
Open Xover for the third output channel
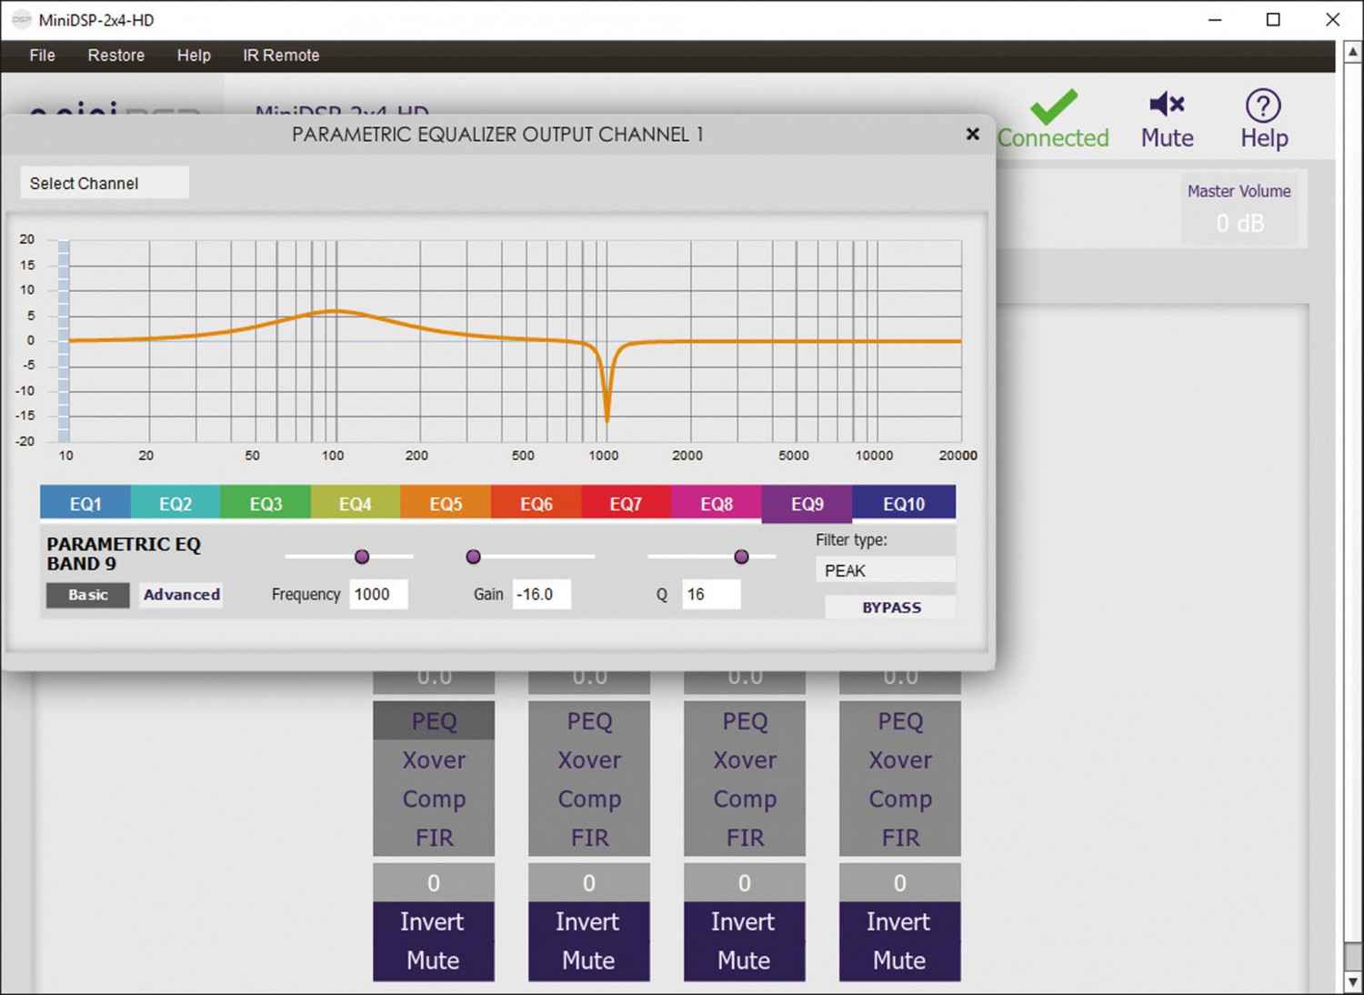[x=745, y=760]
